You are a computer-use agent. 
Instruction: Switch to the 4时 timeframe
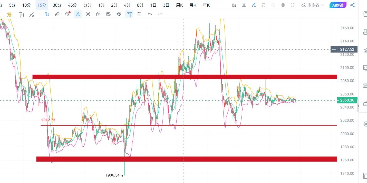[x=127, y=5]
